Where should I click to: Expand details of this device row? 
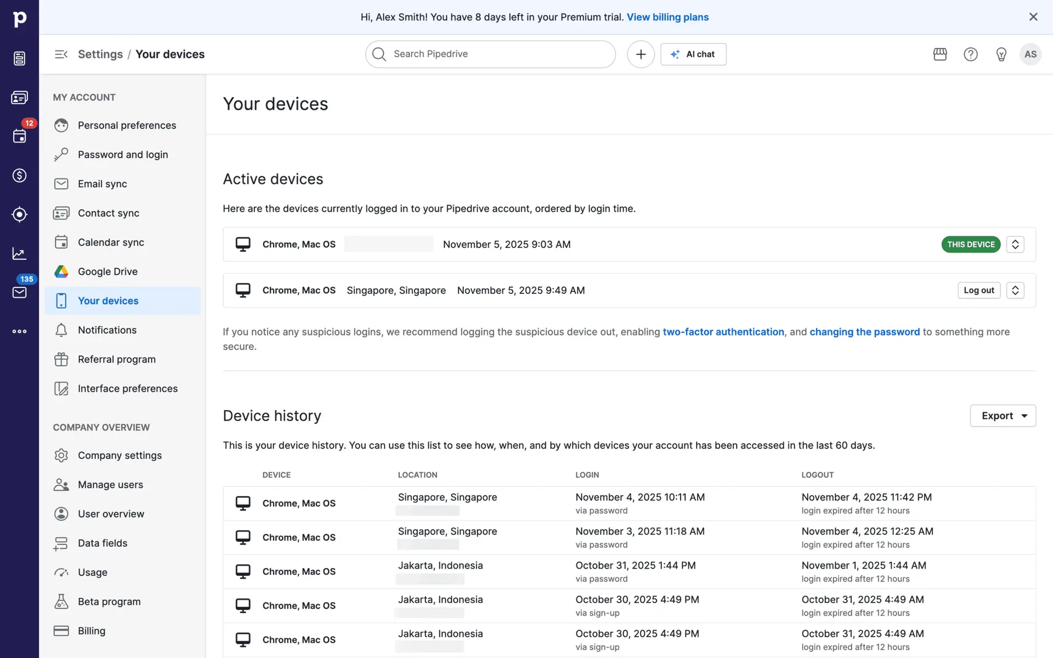1015,245
